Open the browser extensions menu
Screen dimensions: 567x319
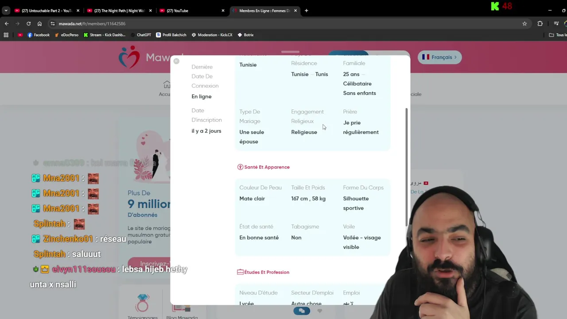[540, 23]
